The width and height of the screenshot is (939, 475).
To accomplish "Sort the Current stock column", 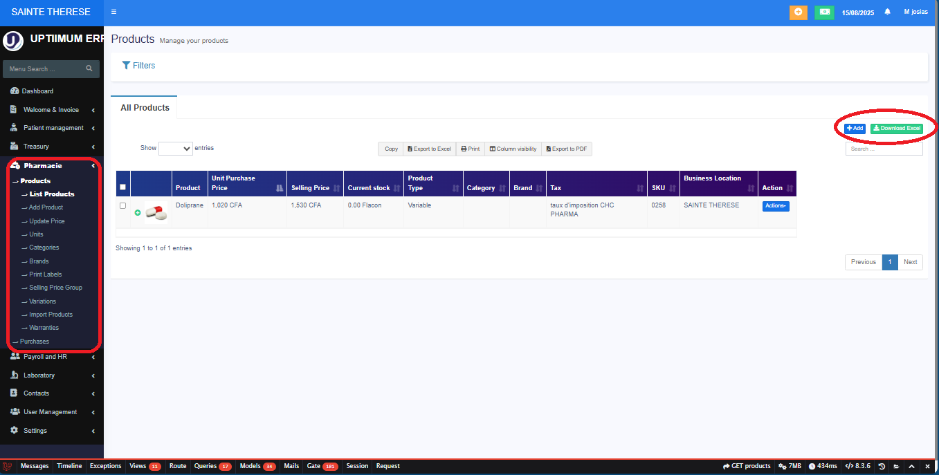I will (374, 183).
